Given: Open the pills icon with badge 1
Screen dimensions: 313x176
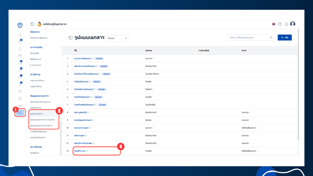Looking at the screenshot, I should tap(20, 77).
